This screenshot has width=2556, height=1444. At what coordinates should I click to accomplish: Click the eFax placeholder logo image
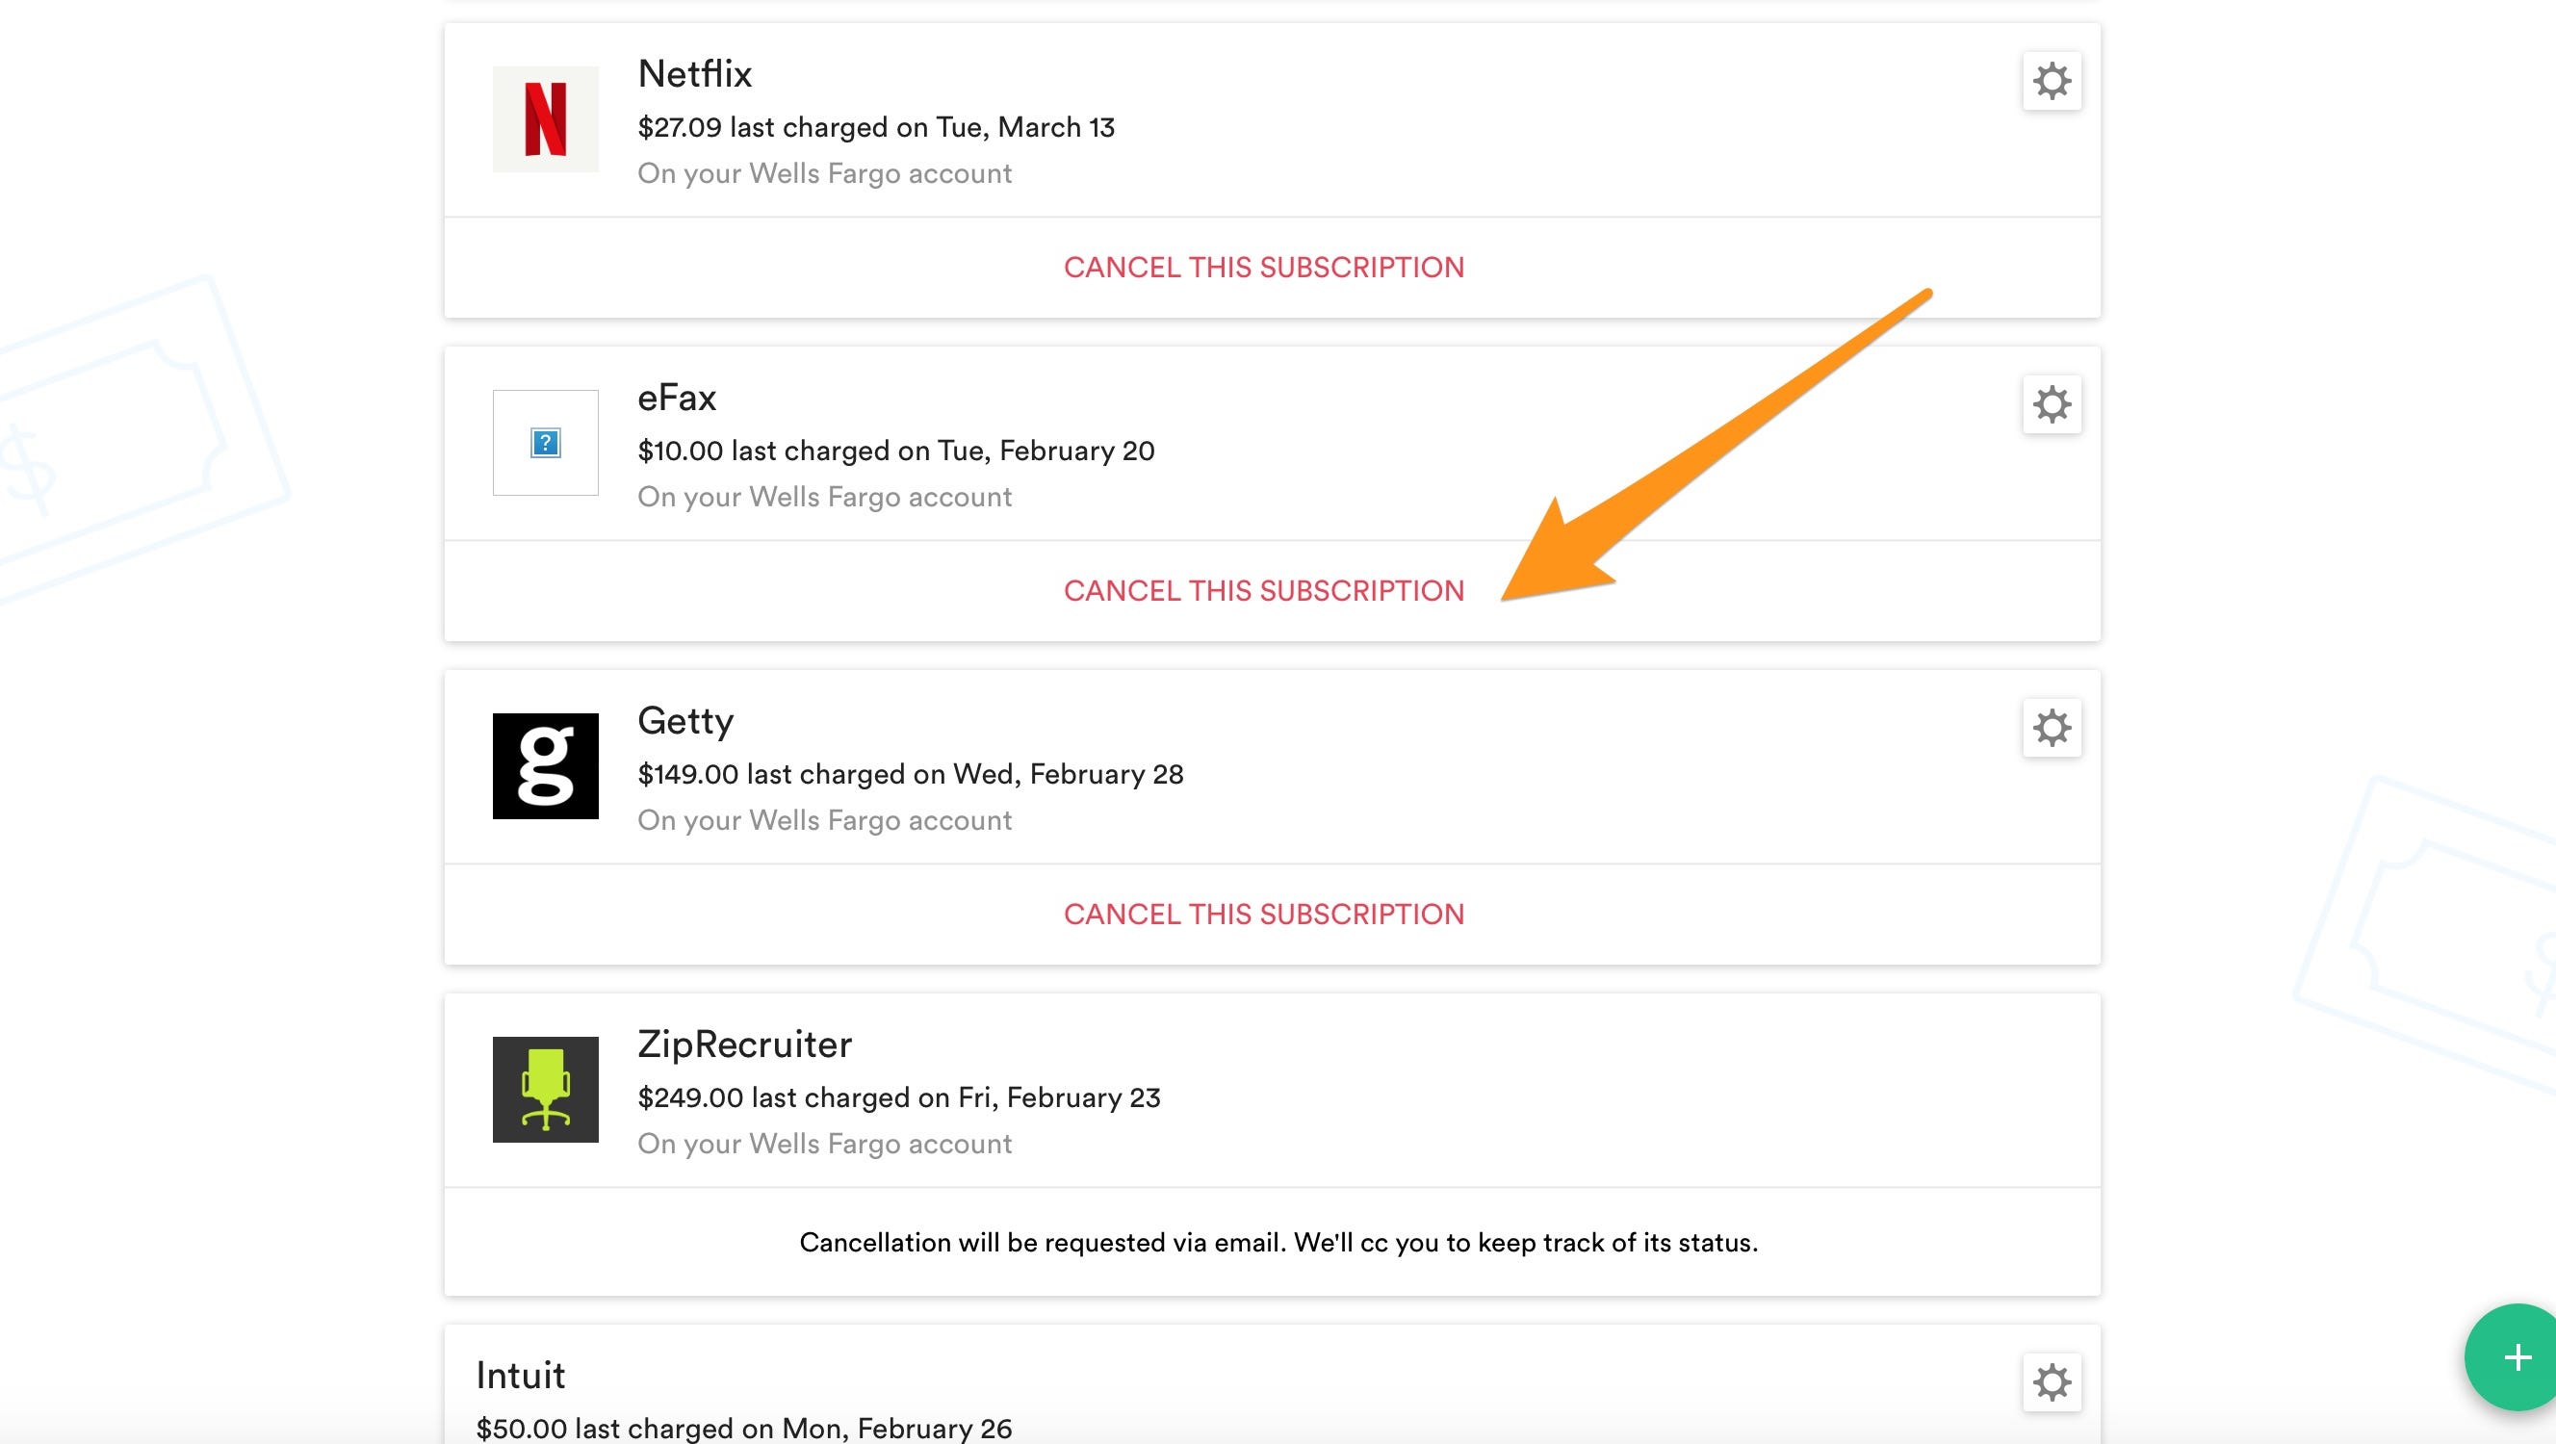coord(546,443)
